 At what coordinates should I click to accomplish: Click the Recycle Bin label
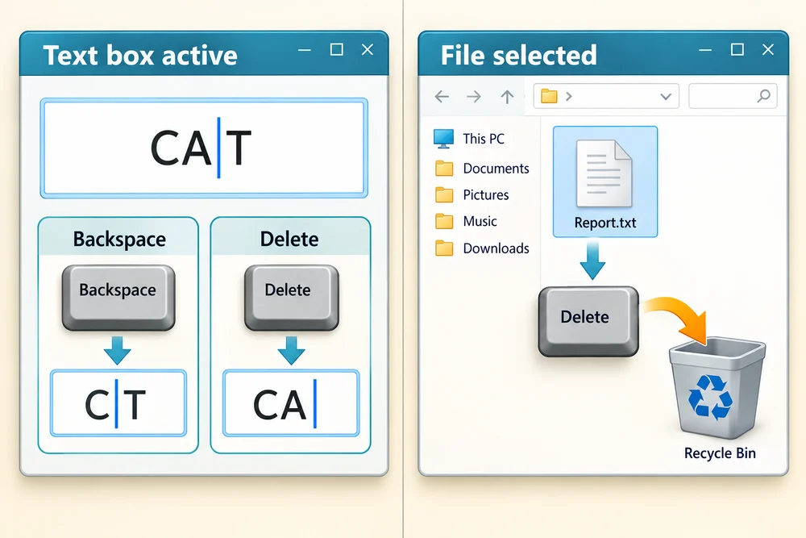tap(720, 453)
